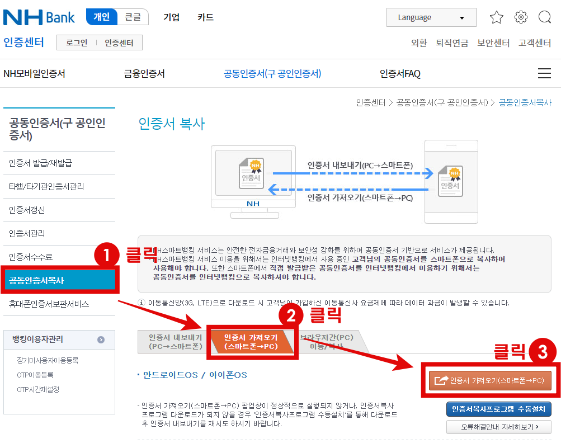Click 인증서복사프로그램 수동설치 button
The width and height of the screenshot is (561, 448).
(498, 409)
